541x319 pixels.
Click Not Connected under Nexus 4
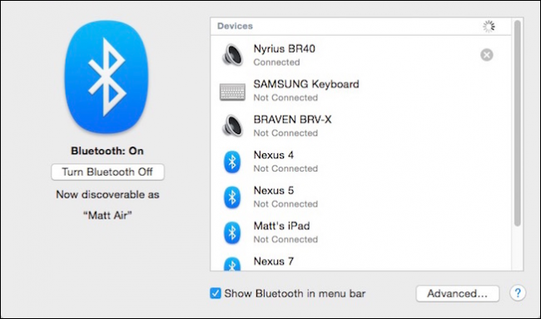pyautogui.click(x=285, y=168)
